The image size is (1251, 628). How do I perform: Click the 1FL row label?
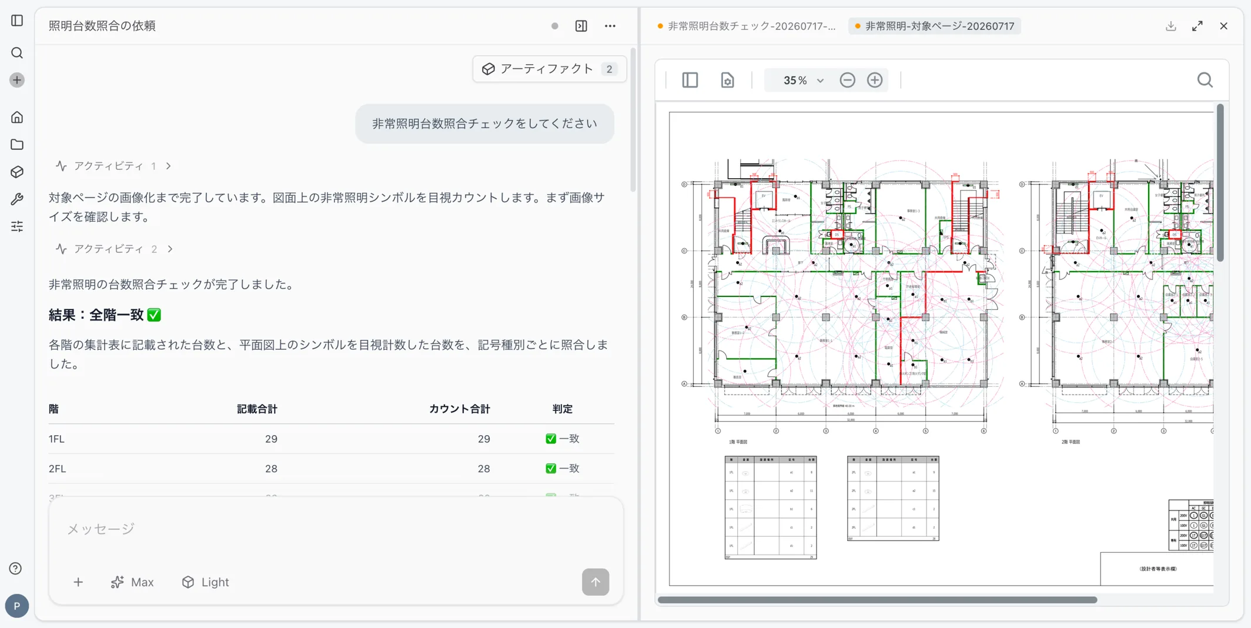(x=56, y=439)
